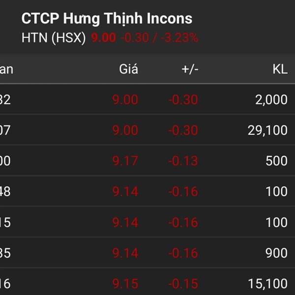Sort by the KL column header
The width and height of the screenshot is (295, 295).
280,69
